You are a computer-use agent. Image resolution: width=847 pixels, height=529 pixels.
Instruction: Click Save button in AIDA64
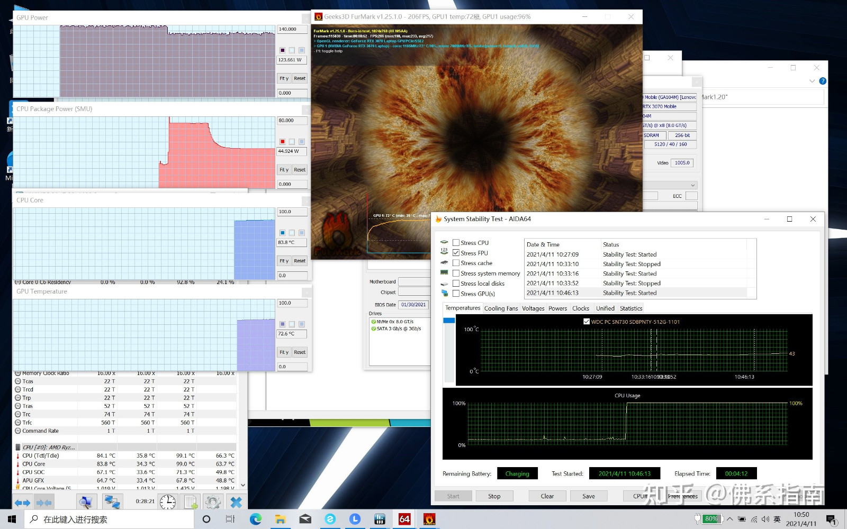pos(589,496)
